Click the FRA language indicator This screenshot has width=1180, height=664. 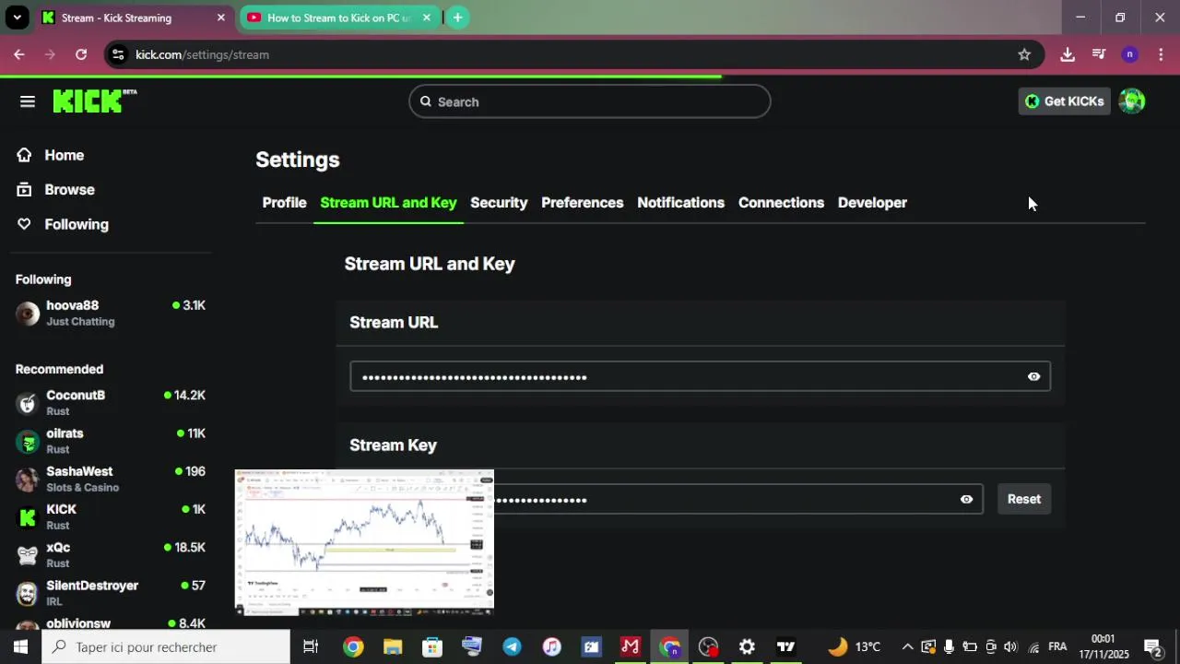[1057, 646]
